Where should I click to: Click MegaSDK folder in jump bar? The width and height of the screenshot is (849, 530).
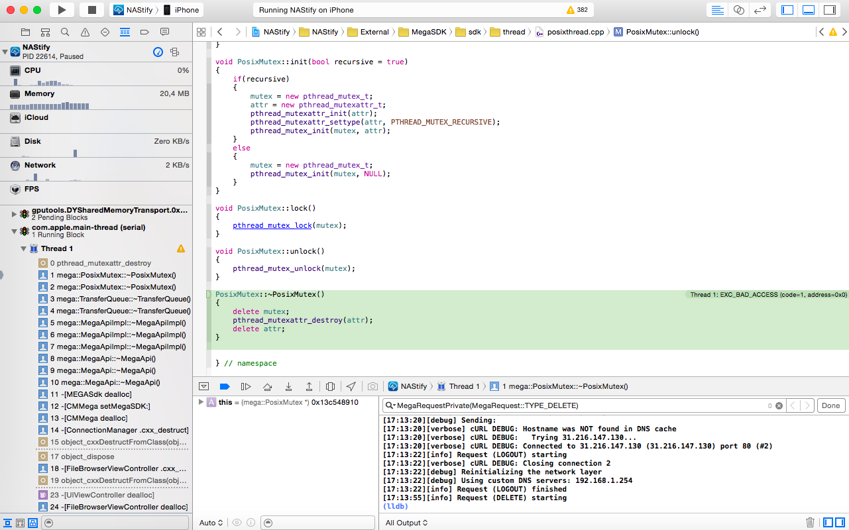pos(424,32)
